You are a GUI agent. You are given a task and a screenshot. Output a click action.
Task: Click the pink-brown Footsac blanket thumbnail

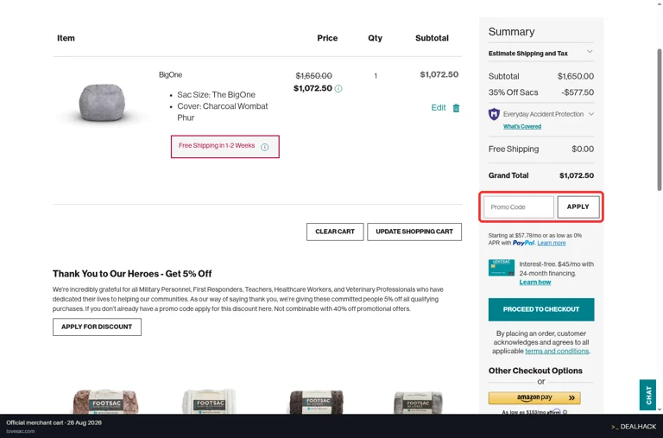(105, 401)
